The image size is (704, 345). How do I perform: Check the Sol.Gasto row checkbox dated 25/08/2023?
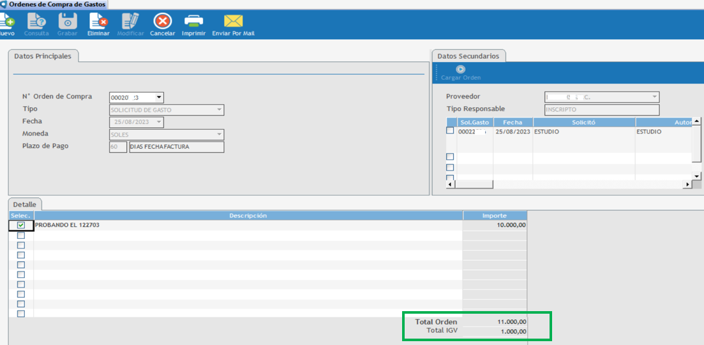[x=450, y=130]
